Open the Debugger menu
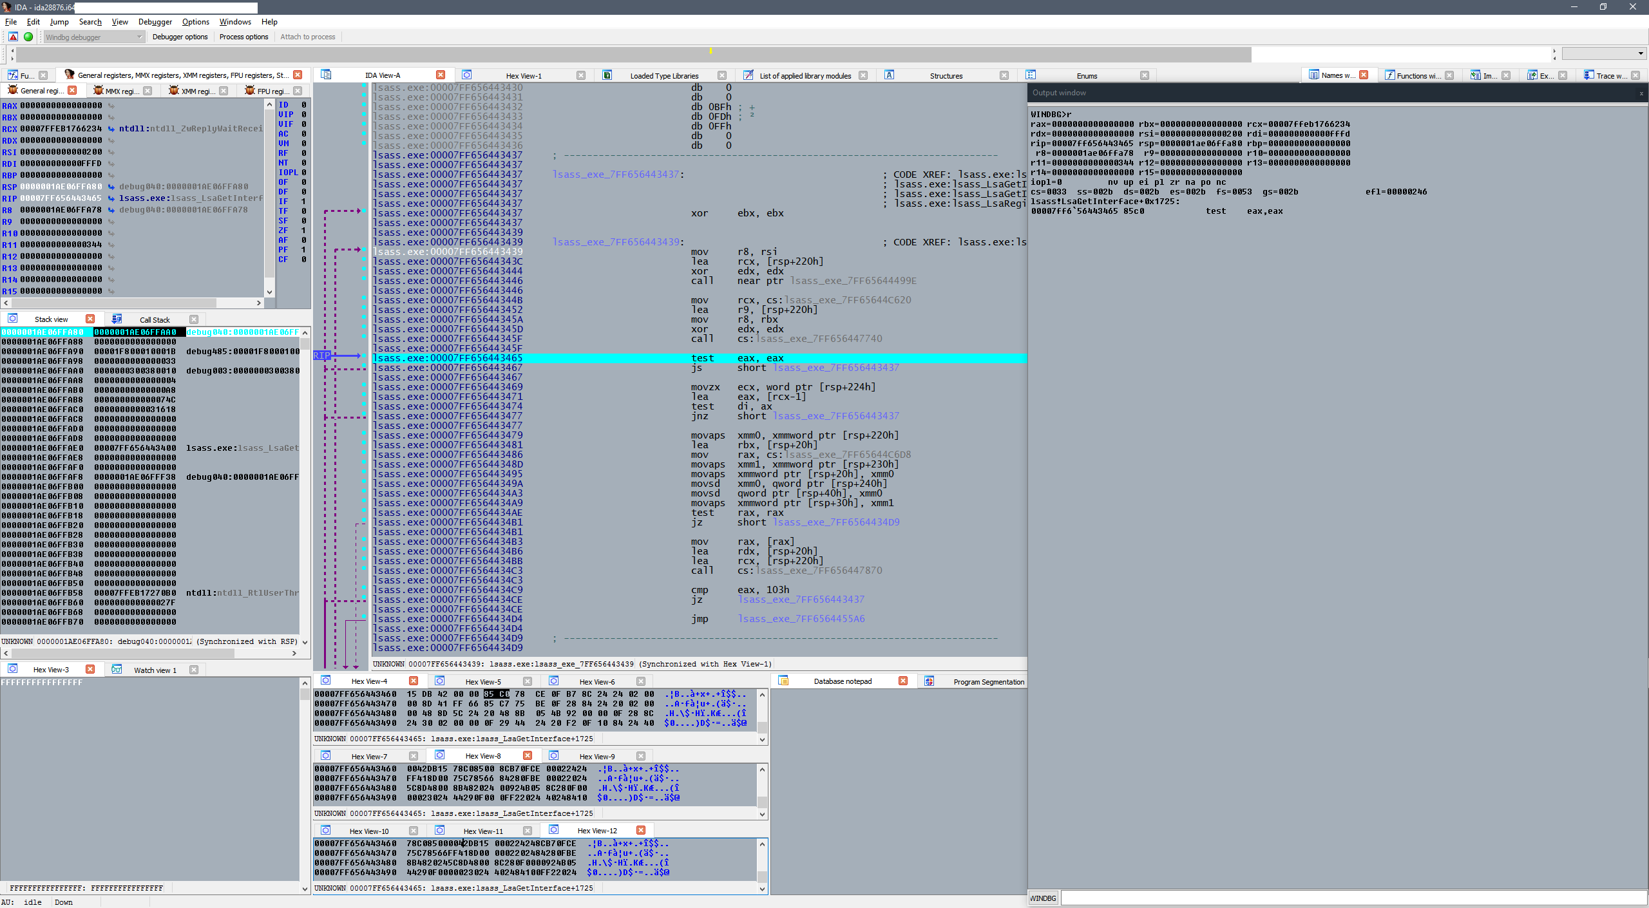This screenshot has width=1649, height=908. (x=155, y=22)
